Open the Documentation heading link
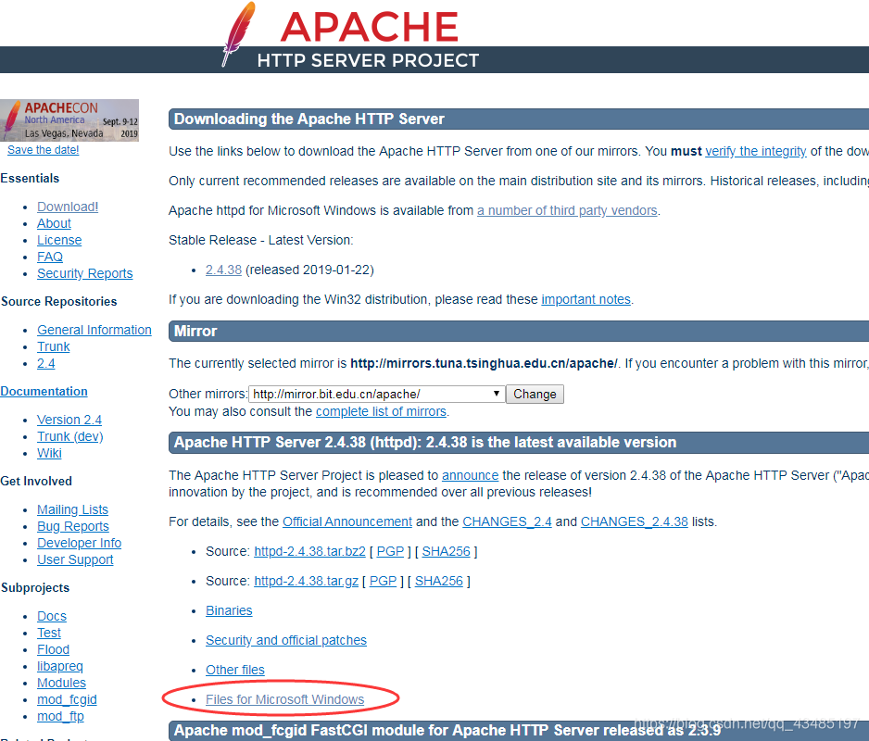 click(x=44, y=391)
